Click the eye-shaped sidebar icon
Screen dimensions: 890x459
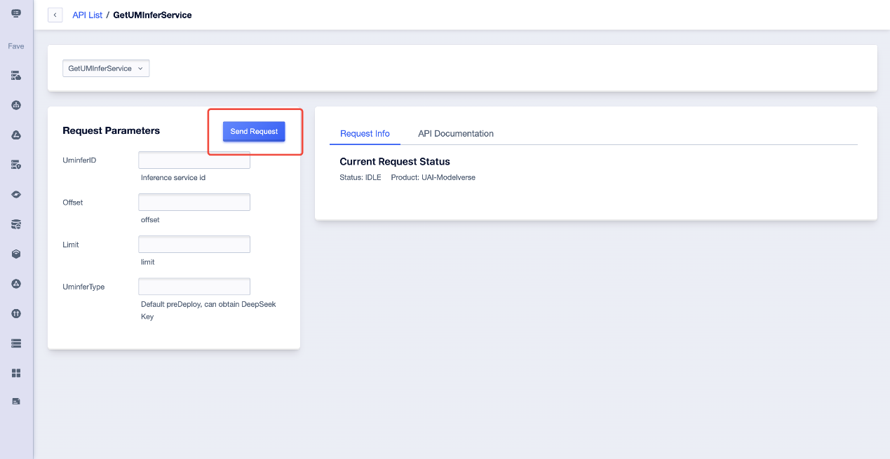(x=15, y=194)
